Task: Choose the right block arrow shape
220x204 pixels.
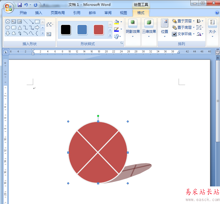Action: point(37,27)
